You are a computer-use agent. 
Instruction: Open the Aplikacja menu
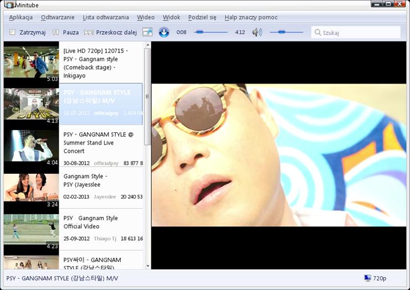coord(21,18)
